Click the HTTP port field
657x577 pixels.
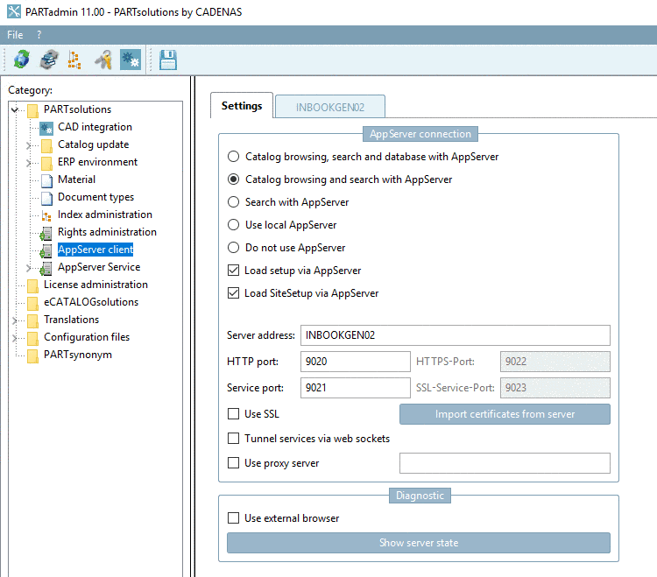point(356,362)
